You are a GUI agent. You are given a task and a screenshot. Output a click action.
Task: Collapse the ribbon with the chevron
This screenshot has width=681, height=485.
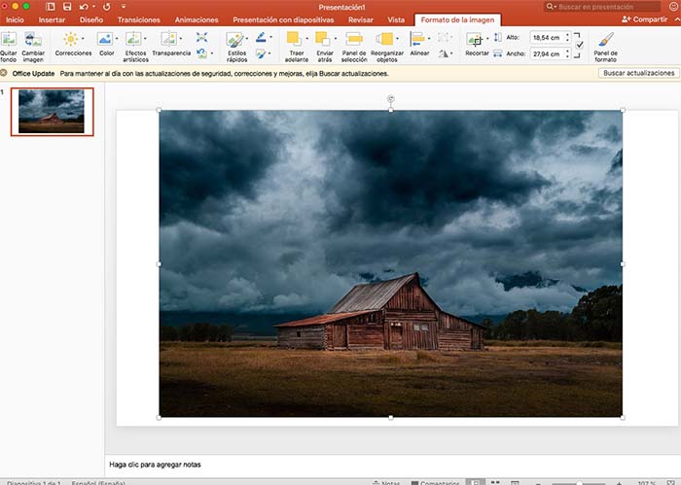pos(677,19)
